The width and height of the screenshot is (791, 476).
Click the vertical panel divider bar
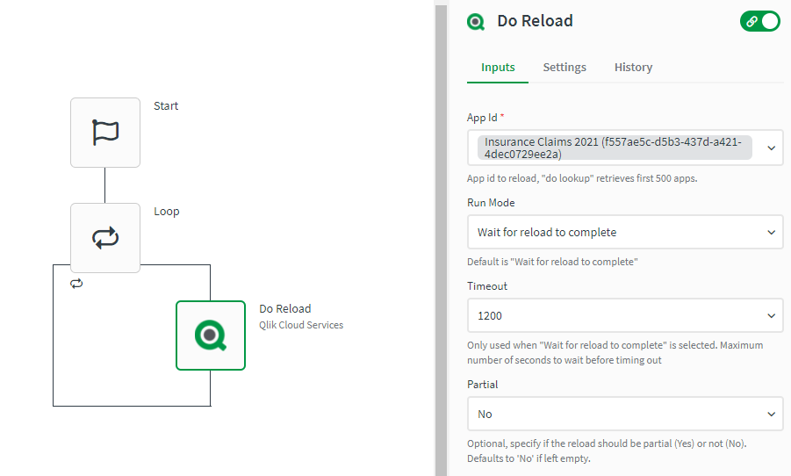click(x=441, y=238)
